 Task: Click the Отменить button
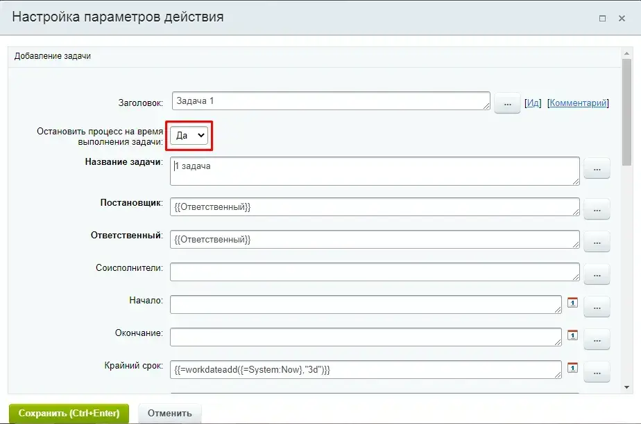[171, 412]
